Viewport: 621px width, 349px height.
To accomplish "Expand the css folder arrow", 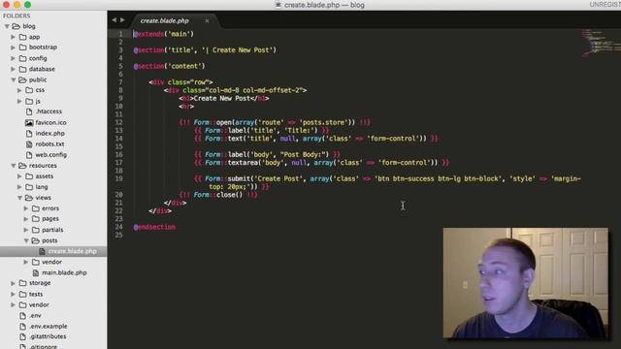I will (19, 90).
